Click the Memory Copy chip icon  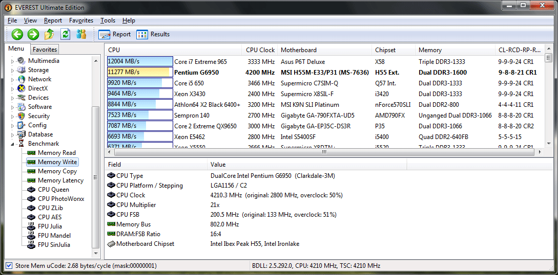pos(31,171)
